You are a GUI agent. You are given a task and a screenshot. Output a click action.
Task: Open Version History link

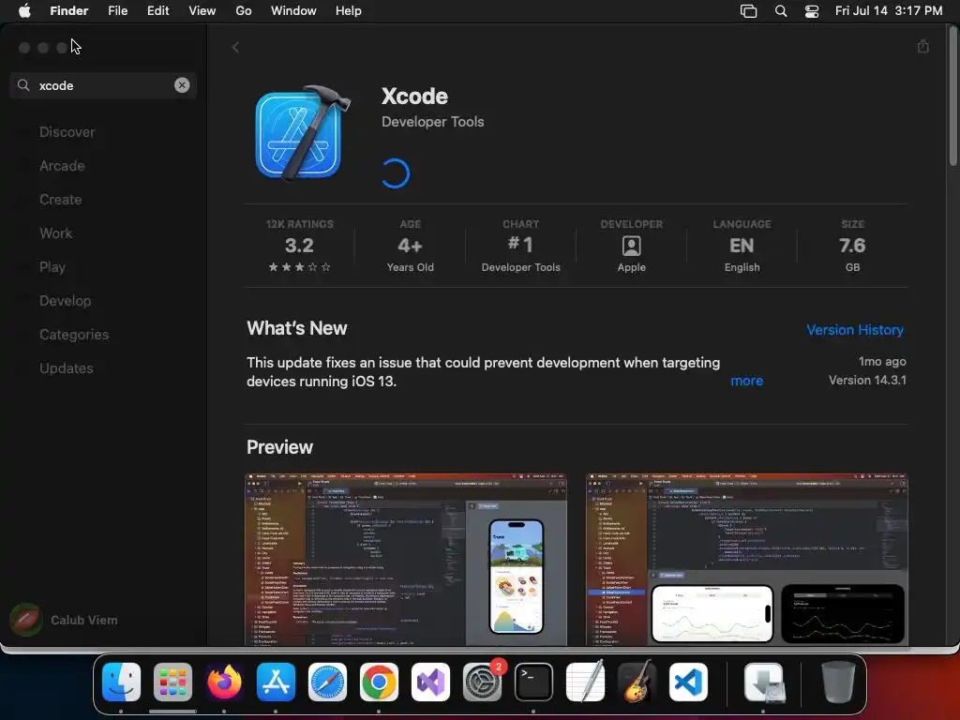(x=855, y=330)
